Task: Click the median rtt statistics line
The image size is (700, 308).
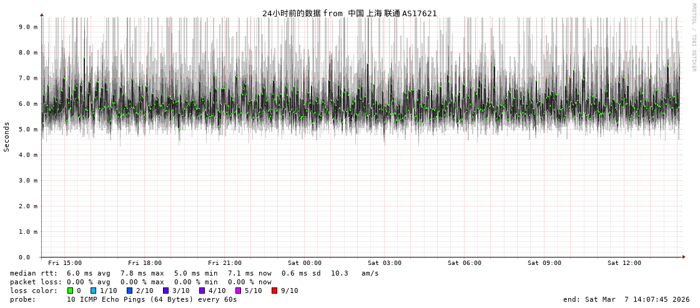Action: pos(194,273)
